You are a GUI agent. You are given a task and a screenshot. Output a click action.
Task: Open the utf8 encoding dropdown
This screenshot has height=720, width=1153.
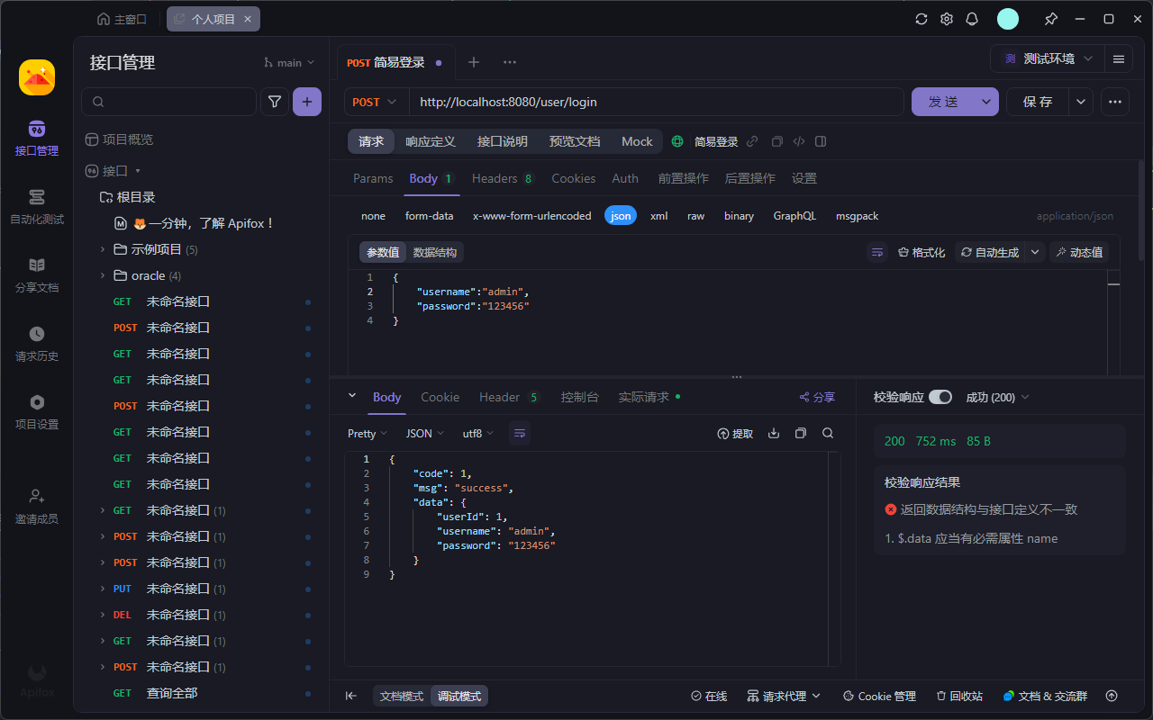coord(478,434)
